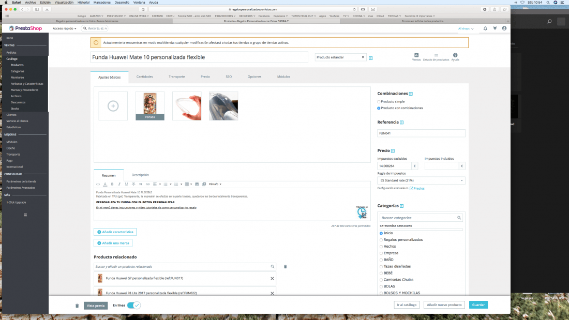569x320 pixels.
Task: Focus Referencia input field FUN041
Action: click(421, 133)
